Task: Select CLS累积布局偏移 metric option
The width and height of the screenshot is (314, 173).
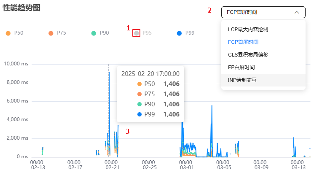Action: pos(263,55)
